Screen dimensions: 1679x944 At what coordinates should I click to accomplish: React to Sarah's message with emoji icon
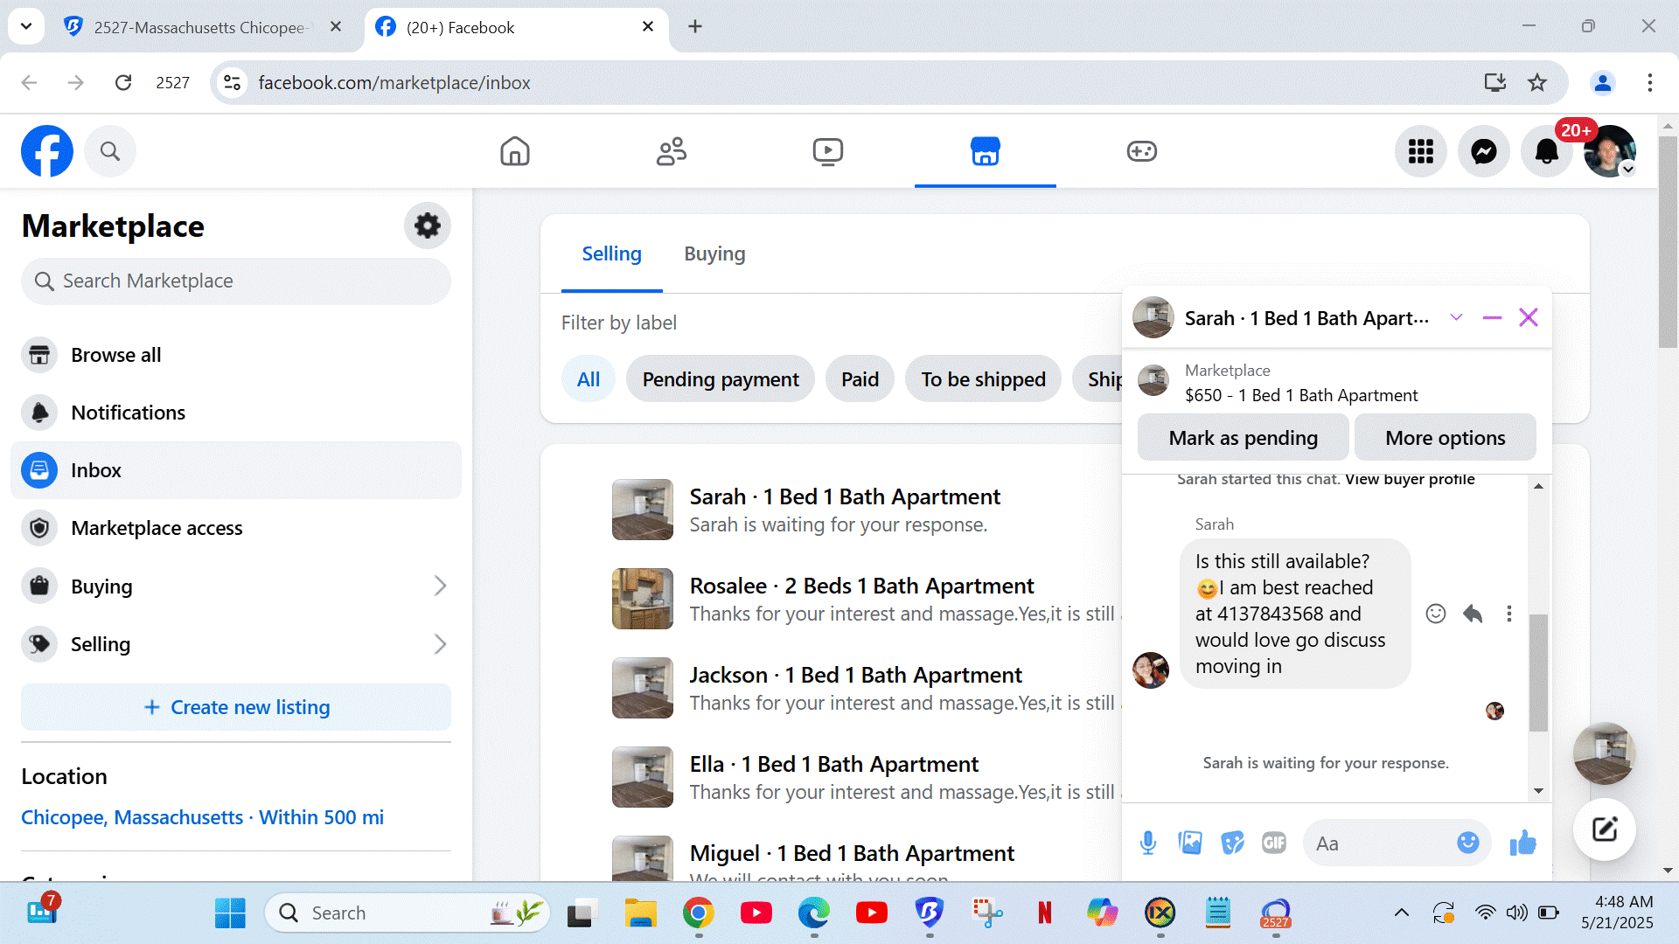click(1436, 614)
